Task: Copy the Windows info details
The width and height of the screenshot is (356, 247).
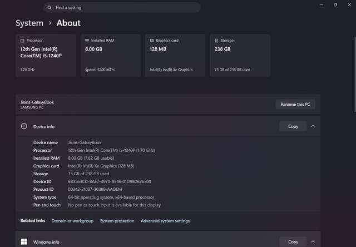Action: tap(293, 242)
